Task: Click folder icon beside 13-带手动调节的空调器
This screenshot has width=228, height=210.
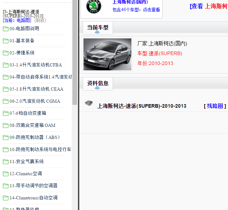Action: (6, 186)
